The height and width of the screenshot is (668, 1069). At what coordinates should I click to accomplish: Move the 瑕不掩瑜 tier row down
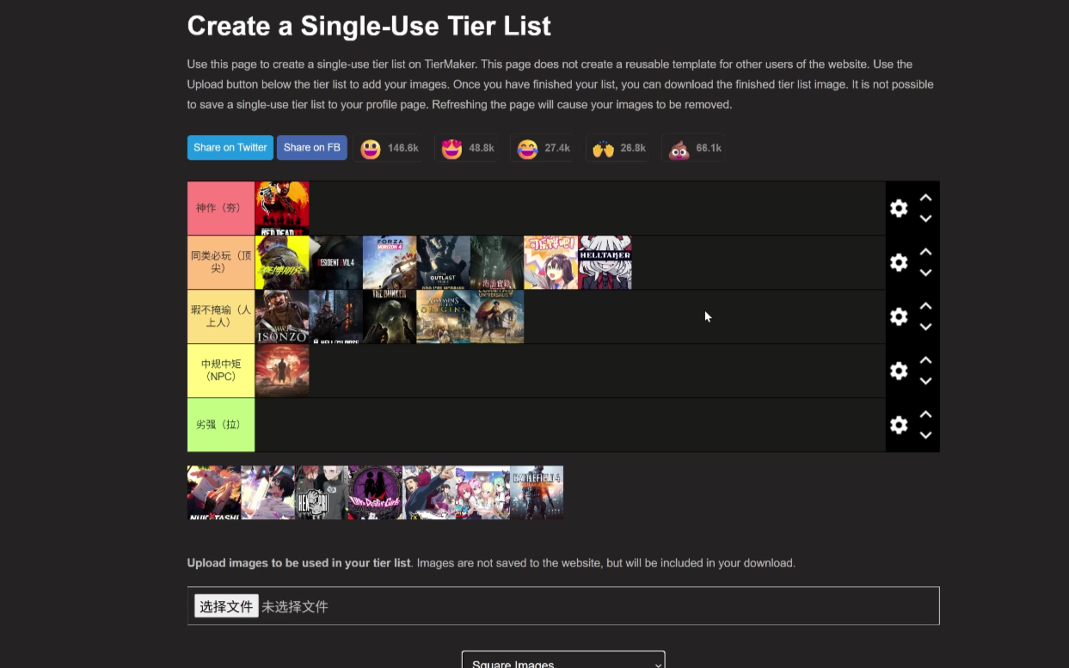point(925,327)
